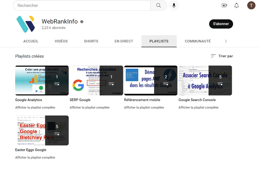Click the WebRankInfo channel logo

pos(26,24)
